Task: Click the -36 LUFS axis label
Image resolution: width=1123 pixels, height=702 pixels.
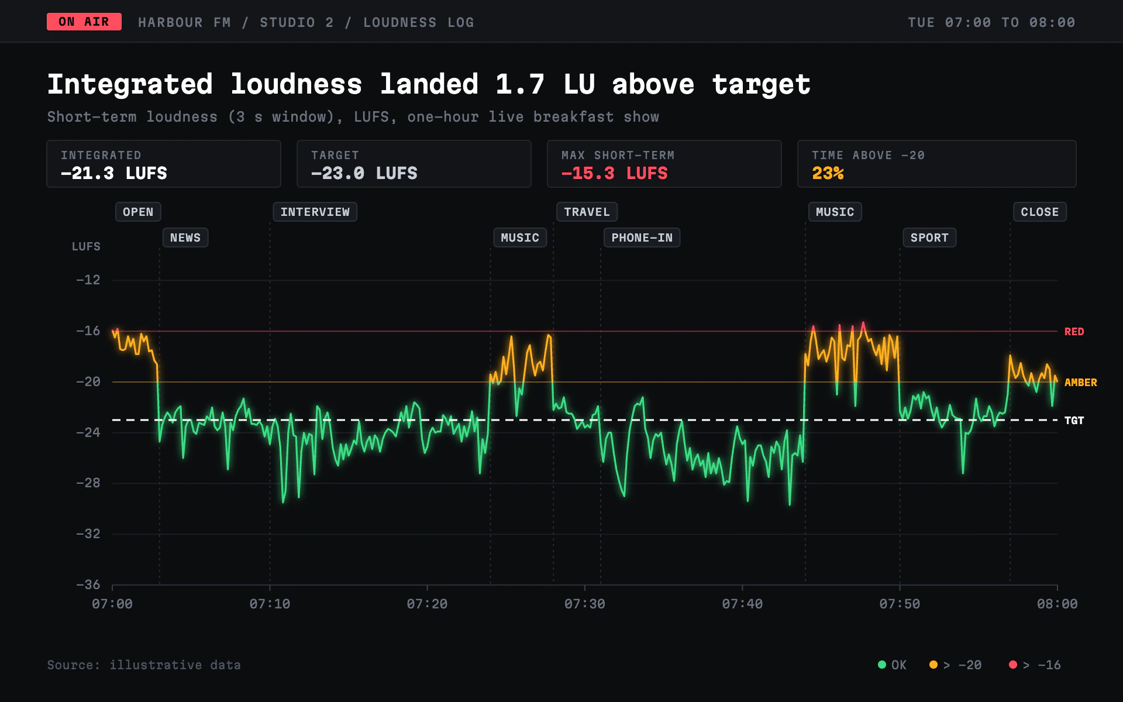Action: [88, 584]
